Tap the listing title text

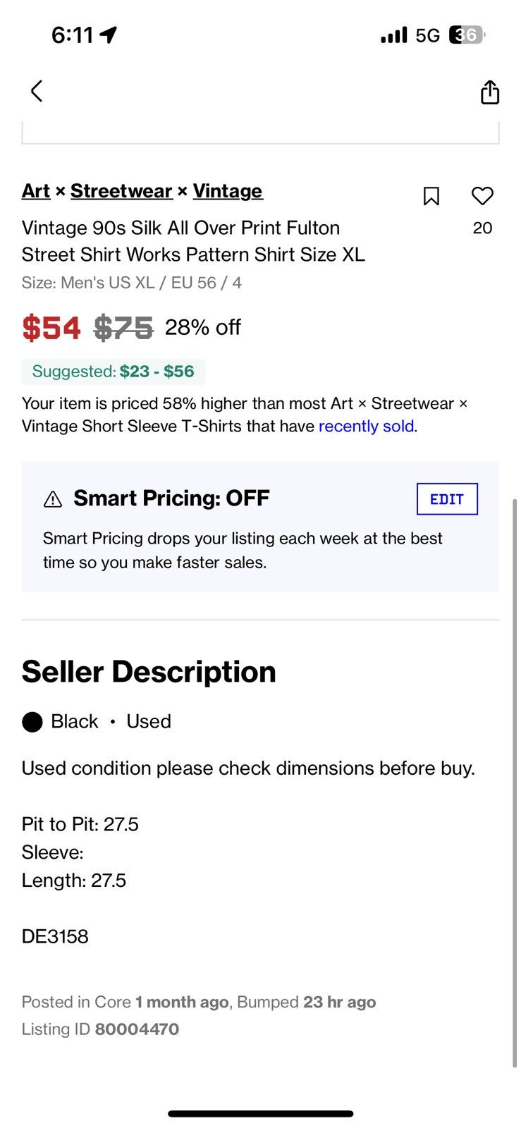pos(194,241)
